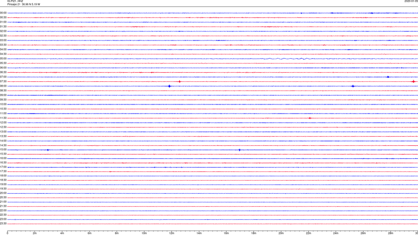Screen dimensions: 418x235
Task: Click the "22m" minute axis label
Action: point(308,233)
